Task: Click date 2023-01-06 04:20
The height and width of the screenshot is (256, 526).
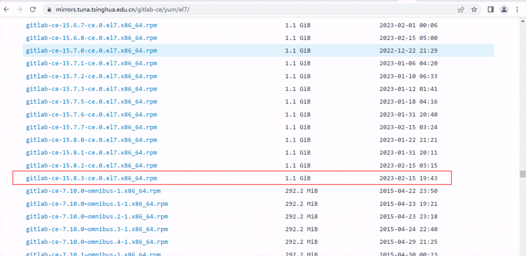Action: [408, 64]
